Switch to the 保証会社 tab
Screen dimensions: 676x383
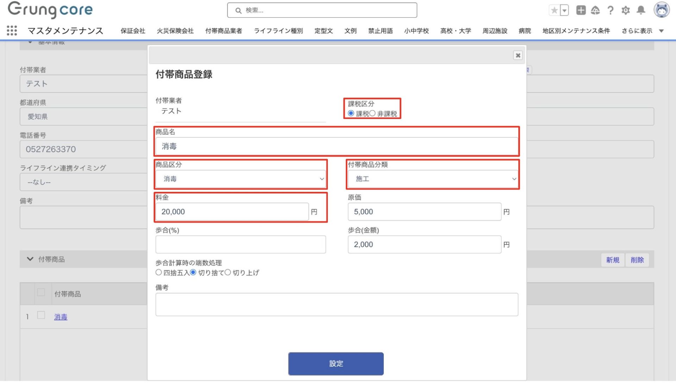coord(133,31)
